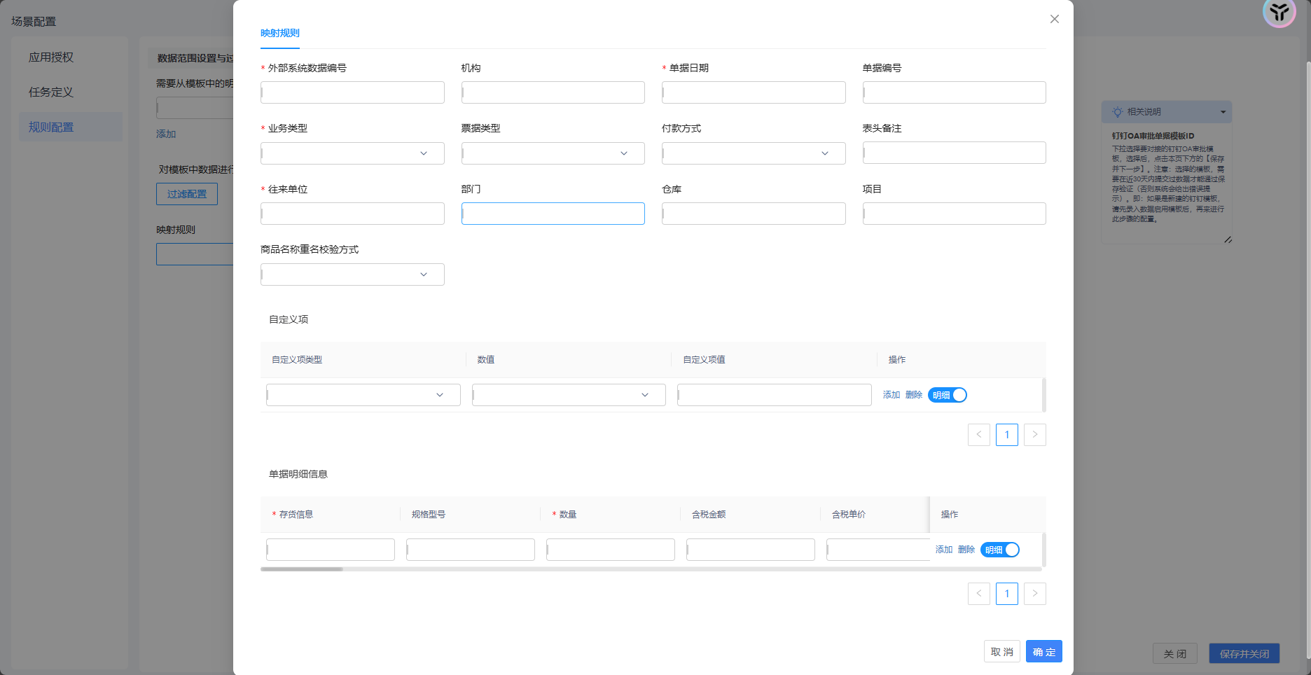
Task: Toggle the 明细 switch in 单据明细信息 row
Action: point(1000,550)
